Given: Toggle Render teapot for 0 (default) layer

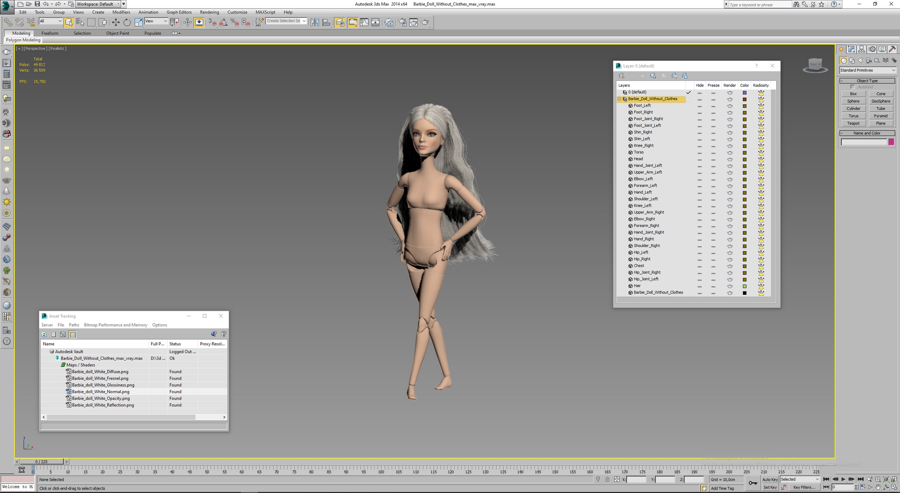Looking at the screenshot, I should [730, 92].
